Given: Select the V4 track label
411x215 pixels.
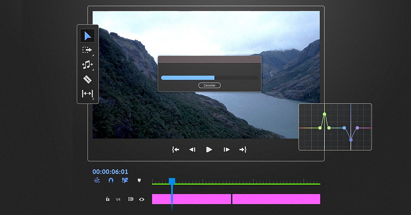Looking at the screenshot, I should click(x=118, y=199).
